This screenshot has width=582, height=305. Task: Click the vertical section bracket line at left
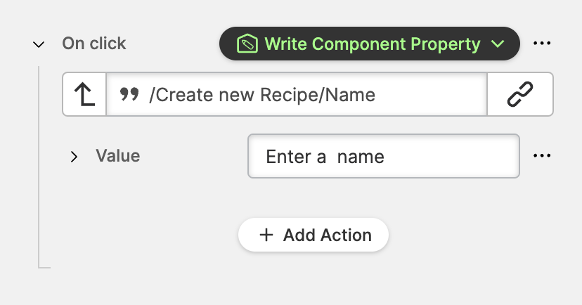point(39,169)
